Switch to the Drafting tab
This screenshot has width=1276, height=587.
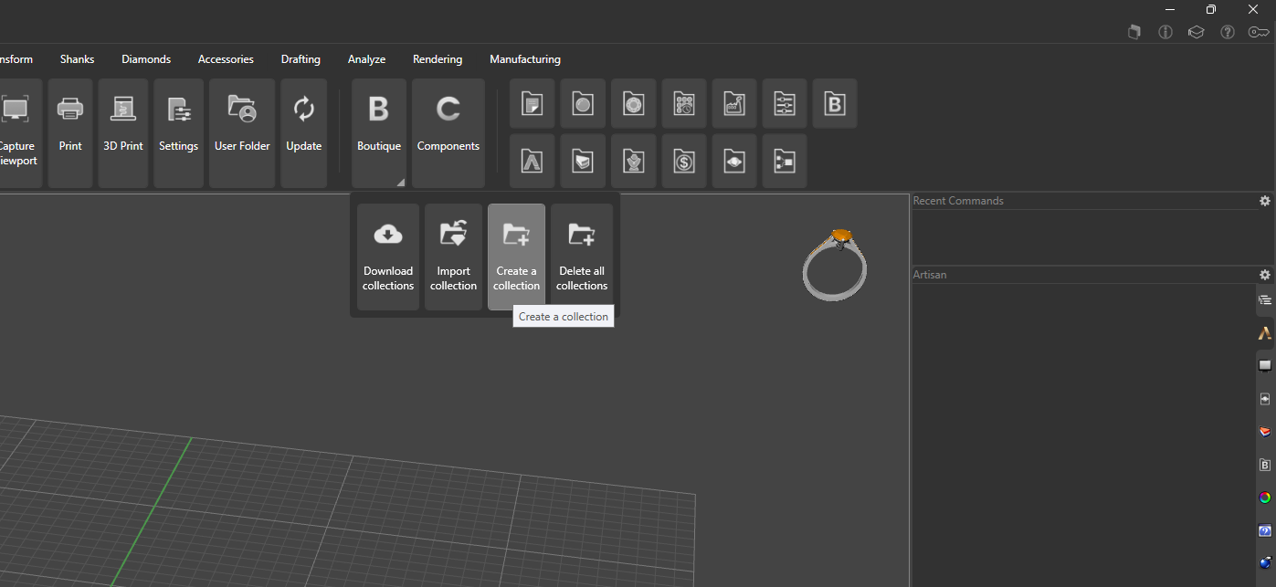[x=301, y=59]
